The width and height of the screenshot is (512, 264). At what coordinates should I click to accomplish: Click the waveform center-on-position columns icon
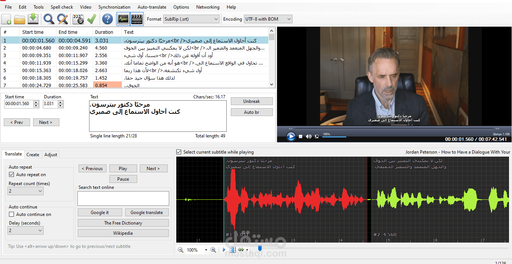click(233, 250)
